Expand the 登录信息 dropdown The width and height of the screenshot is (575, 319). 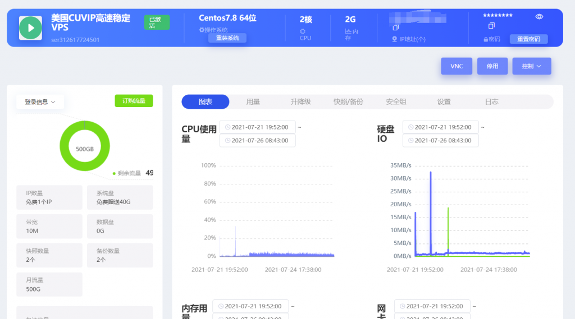[40, 102]
